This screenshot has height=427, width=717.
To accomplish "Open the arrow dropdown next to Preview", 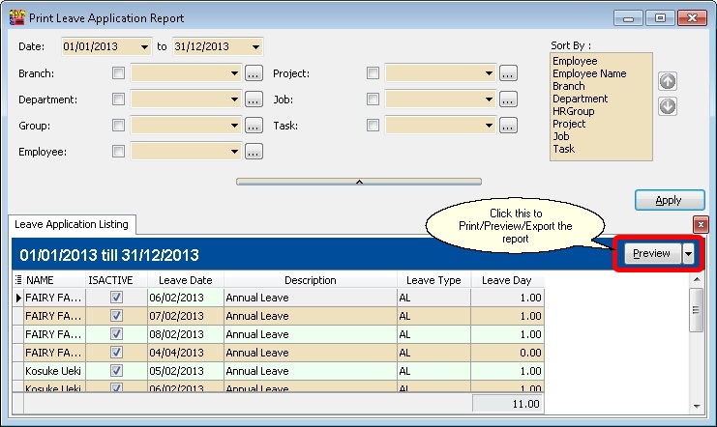I will [x=688, y=253].
